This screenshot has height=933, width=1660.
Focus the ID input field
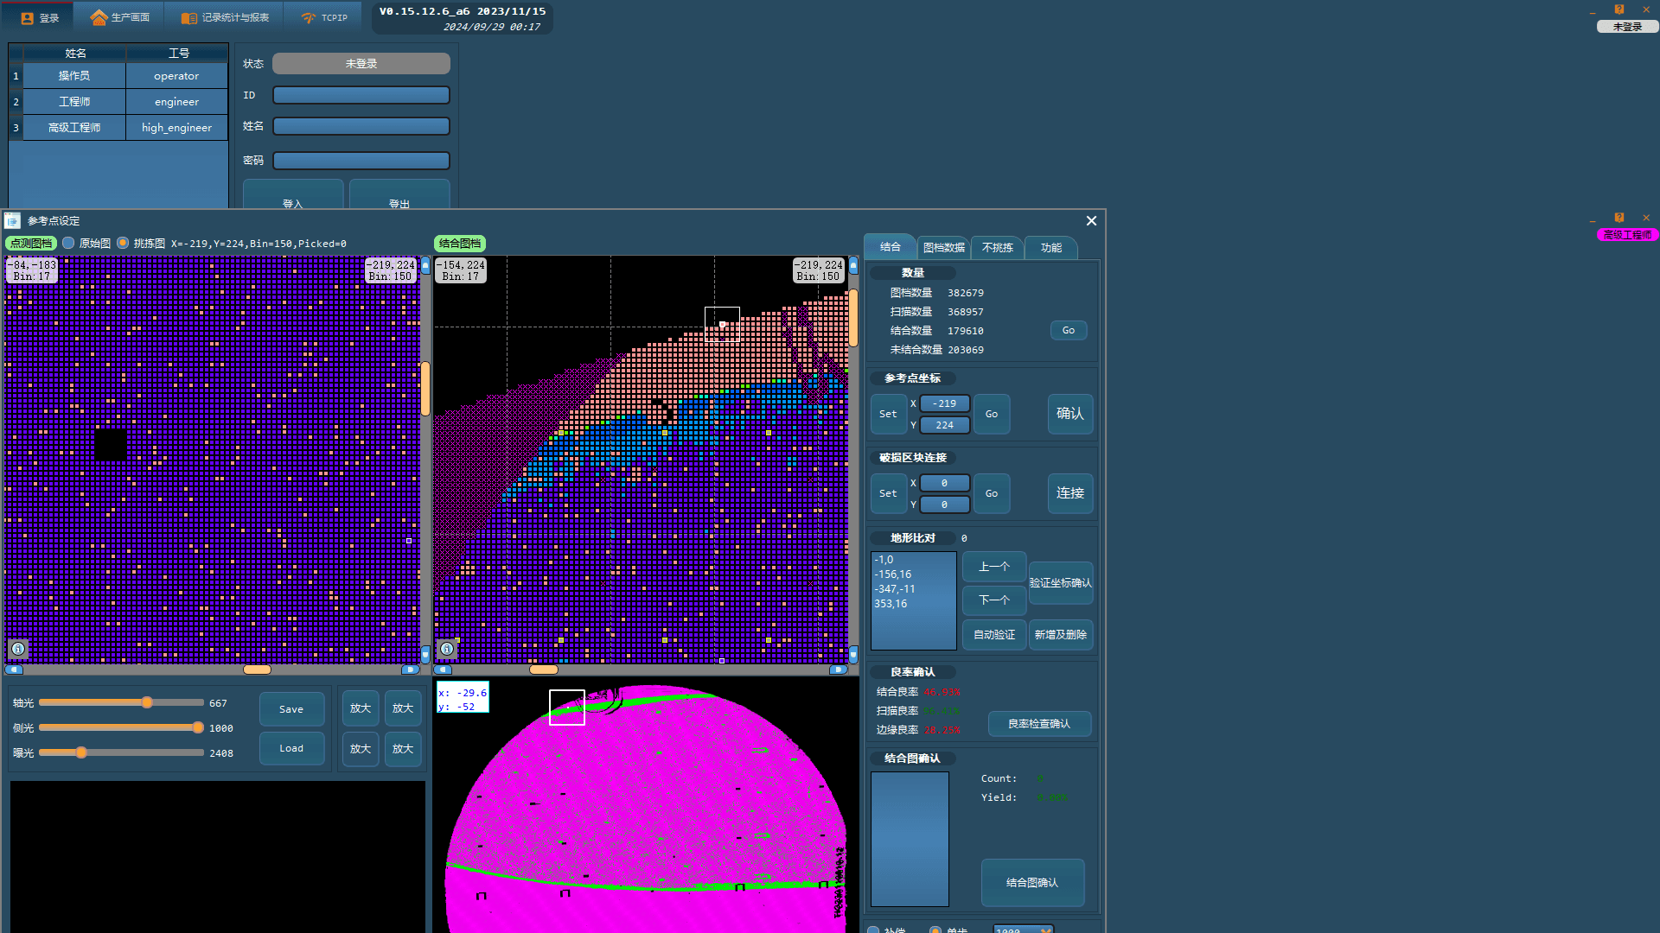tap(361, 95)
